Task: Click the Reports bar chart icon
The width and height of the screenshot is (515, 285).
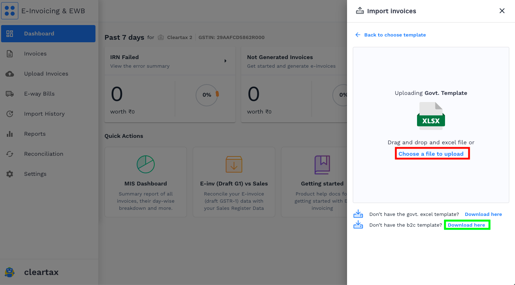Action: 10,134
